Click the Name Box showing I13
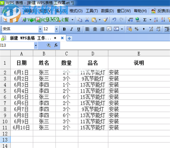The image size is (170, 148). 17,45
